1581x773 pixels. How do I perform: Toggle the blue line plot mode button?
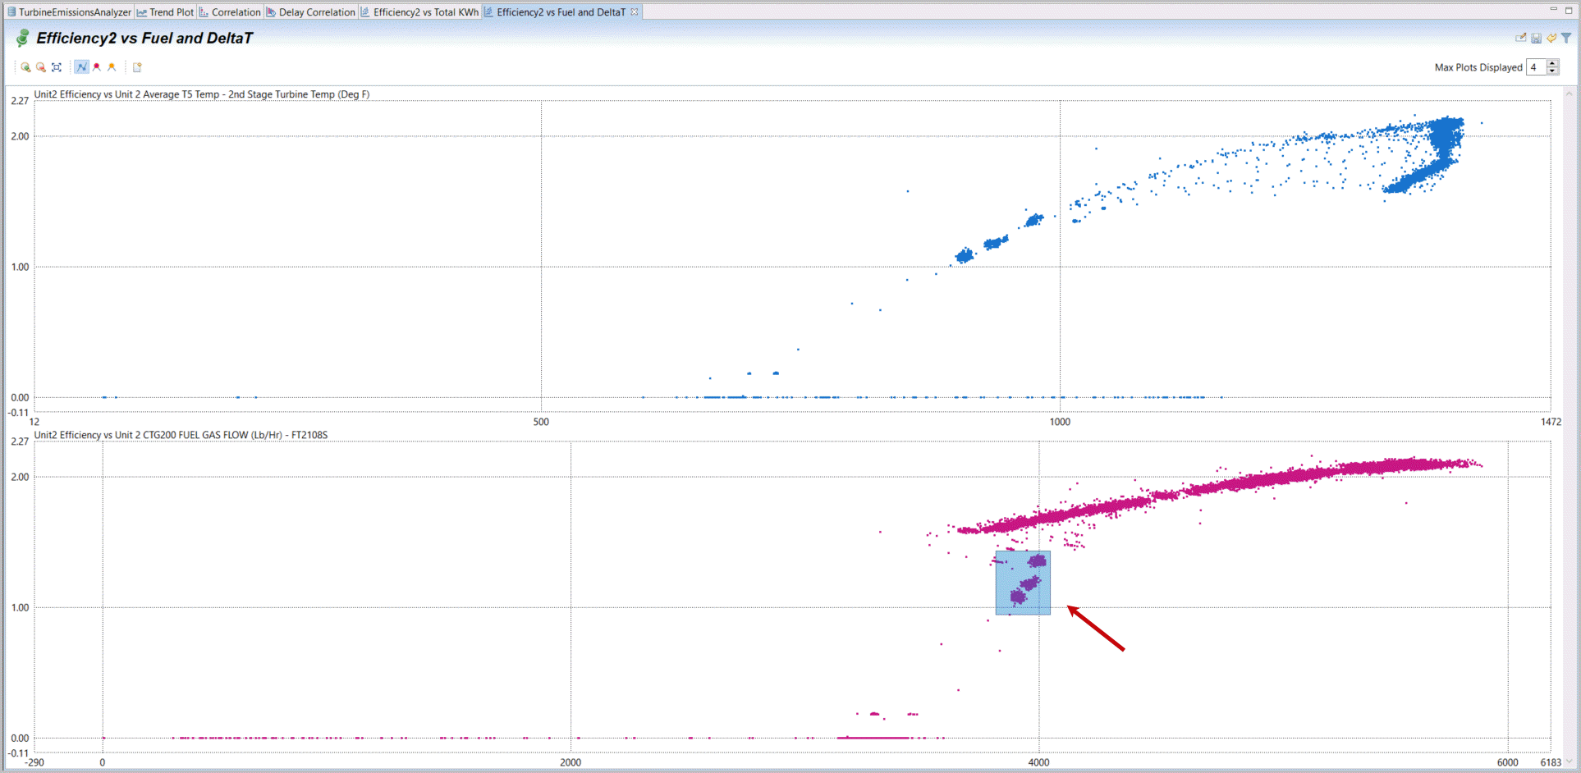tap(81, 67)
